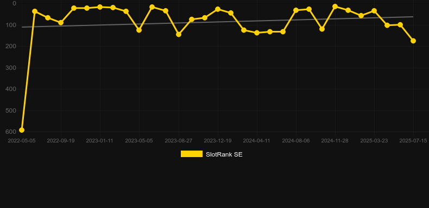This screenshot has width=429, height=208.
Task: Click the 300 y-axis value label
Action: (x=11, y=68)
